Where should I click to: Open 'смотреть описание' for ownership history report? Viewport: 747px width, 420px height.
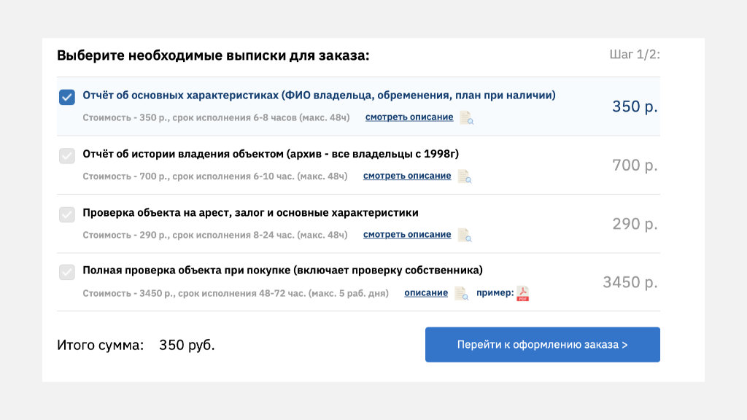(x=407, y=176)
